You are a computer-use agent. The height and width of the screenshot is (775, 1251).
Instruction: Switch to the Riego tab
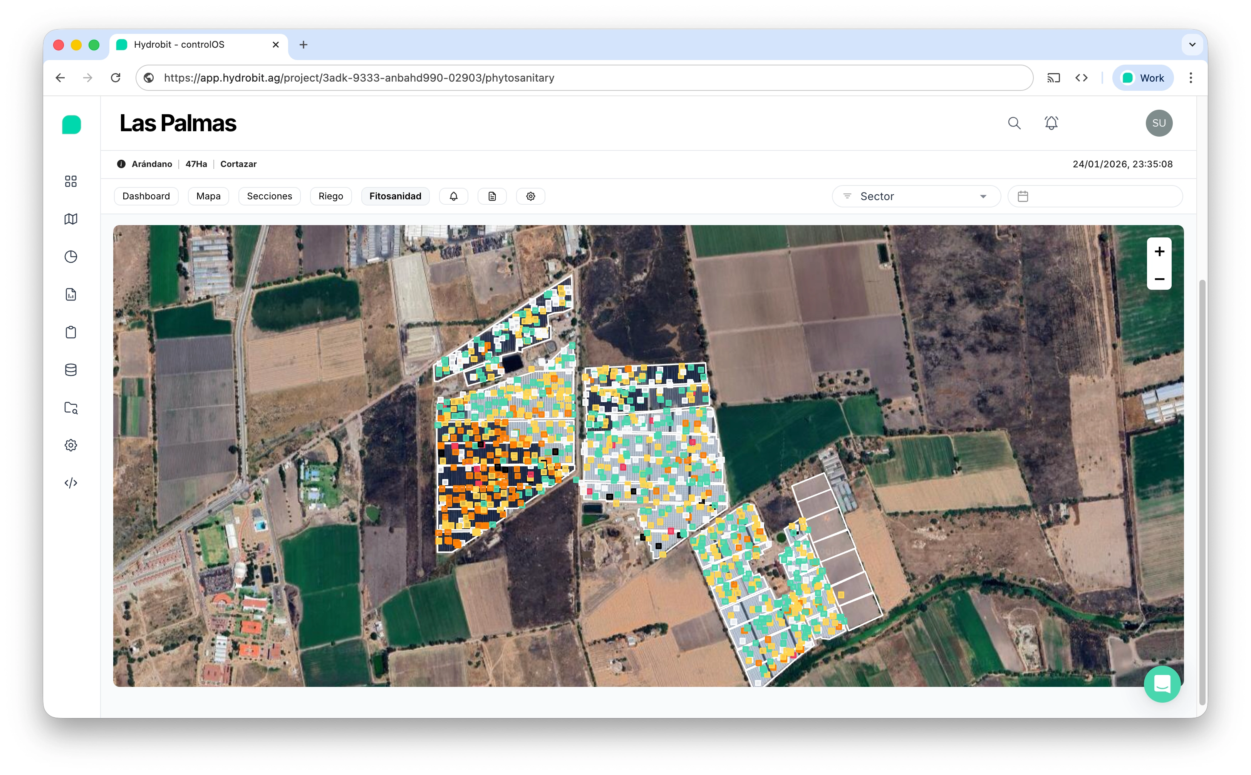point(330,196)
